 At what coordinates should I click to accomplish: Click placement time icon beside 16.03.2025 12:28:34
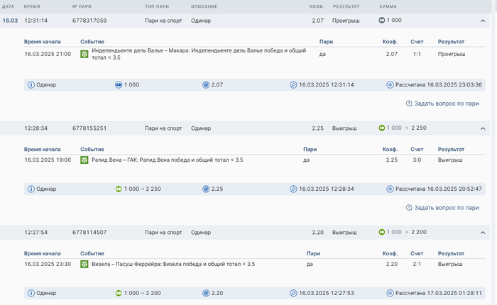pyautogui.click(x=293, y=189)
